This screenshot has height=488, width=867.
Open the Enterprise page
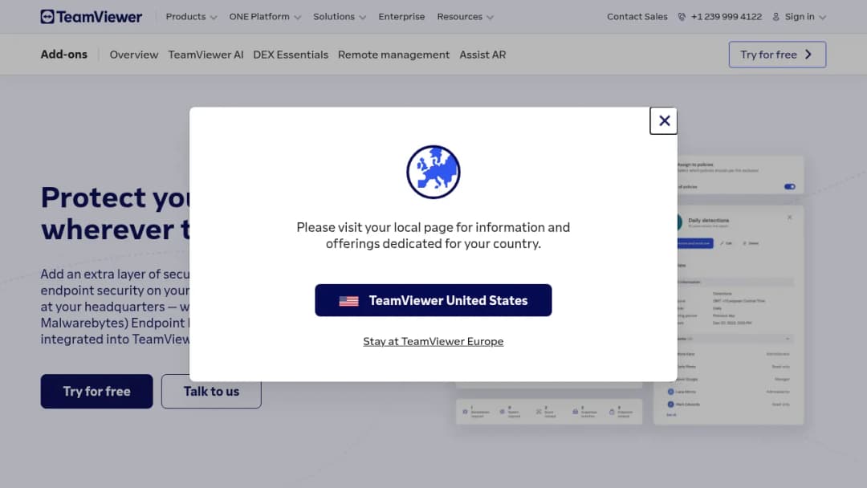[401, 17]
